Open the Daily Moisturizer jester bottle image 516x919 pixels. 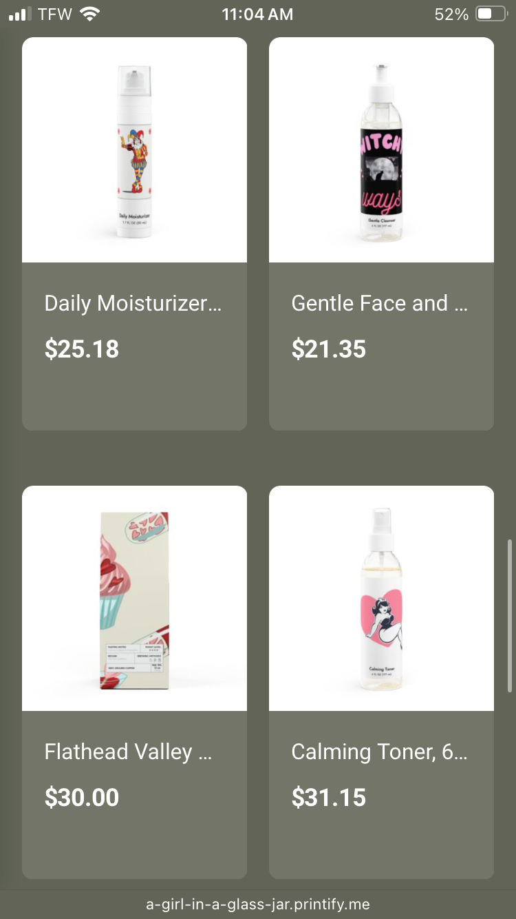(134, 149)
